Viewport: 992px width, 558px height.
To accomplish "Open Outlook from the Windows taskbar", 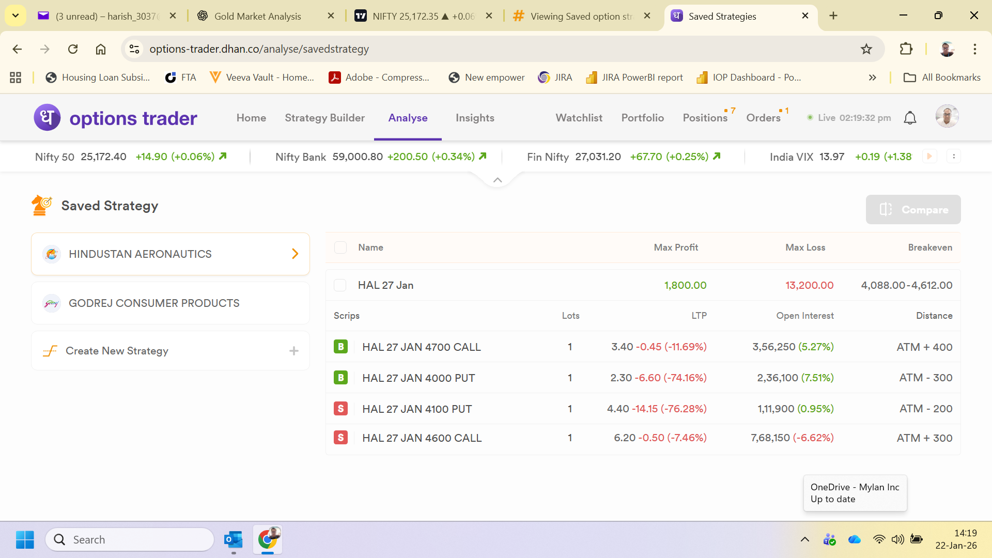I will coord(234,539).
